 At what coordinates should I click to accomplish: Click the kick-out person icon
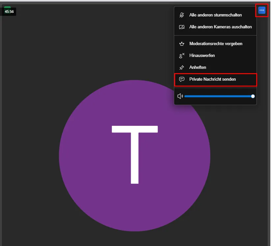[181, 56]
